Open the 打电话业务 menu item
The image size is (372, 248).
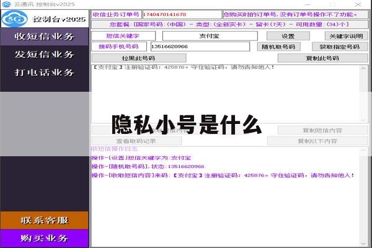45,73
